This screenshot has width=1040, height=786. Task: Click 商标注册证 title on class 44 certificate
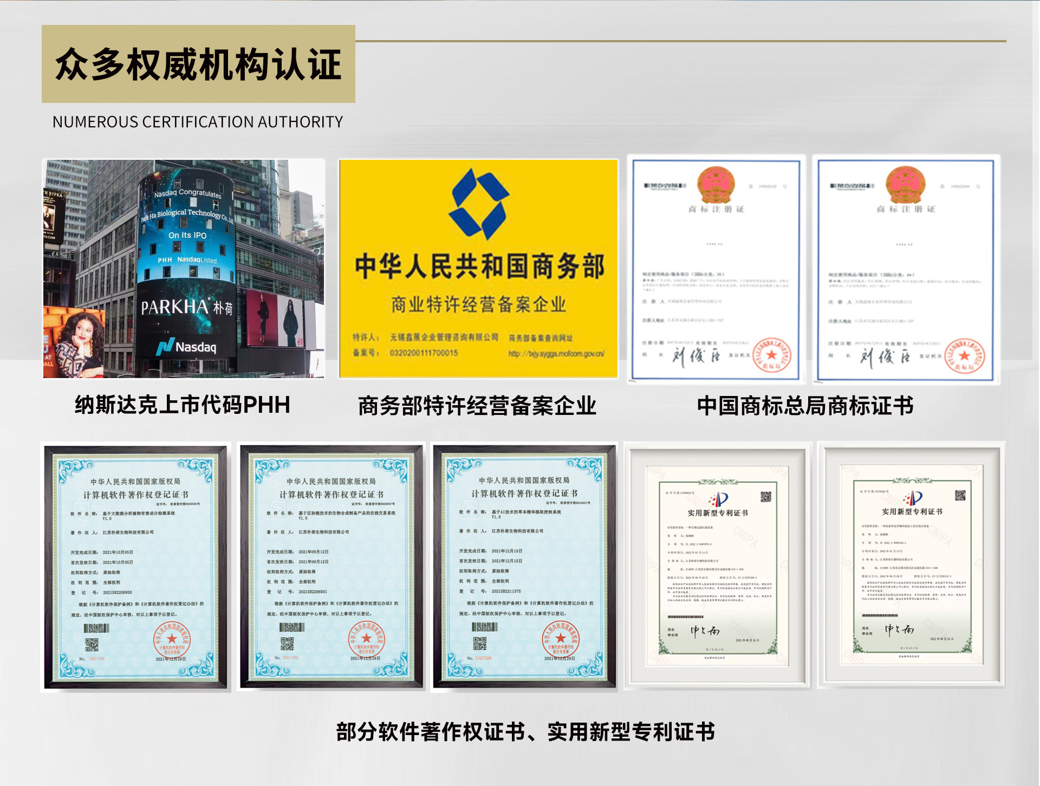pyautogui.click(x=906, y=210)
